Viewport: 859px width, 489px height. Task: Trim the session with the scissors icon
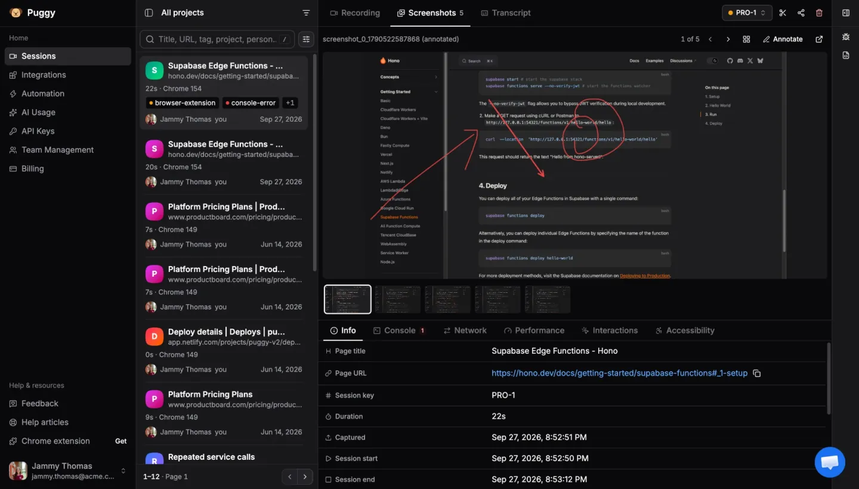[x=783, y=13]
